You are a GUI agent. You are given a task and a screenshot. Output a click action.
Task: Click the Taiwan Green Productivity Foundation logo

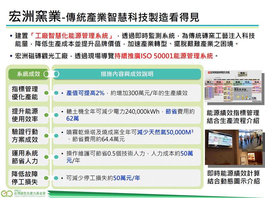23,194
